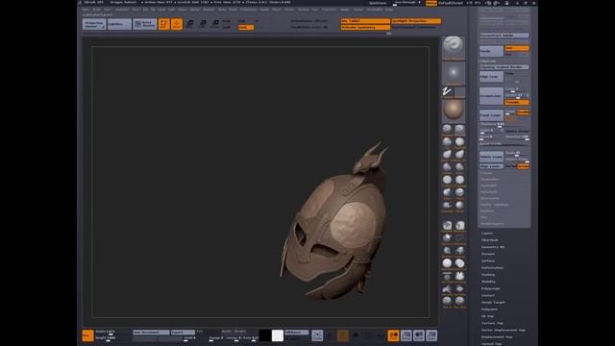Select the black color swatch
The width and height of the screenshot is (615, 346).
[x=265, y=335]
